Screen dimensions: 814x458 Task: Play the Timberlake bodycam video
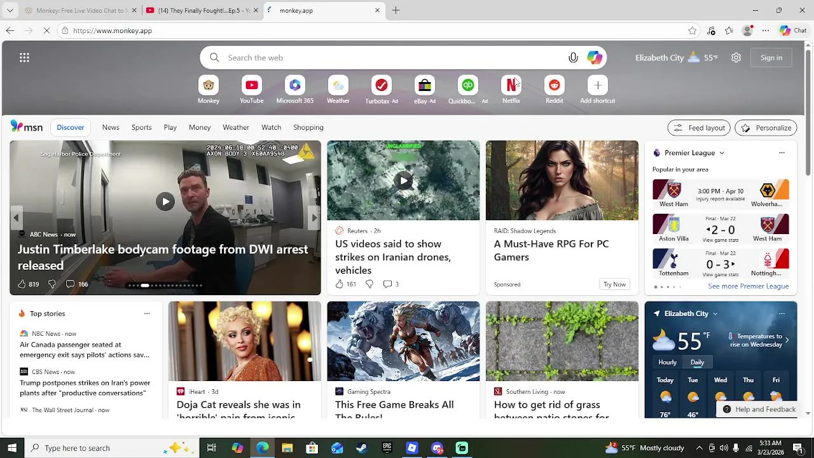coord(165,202)
